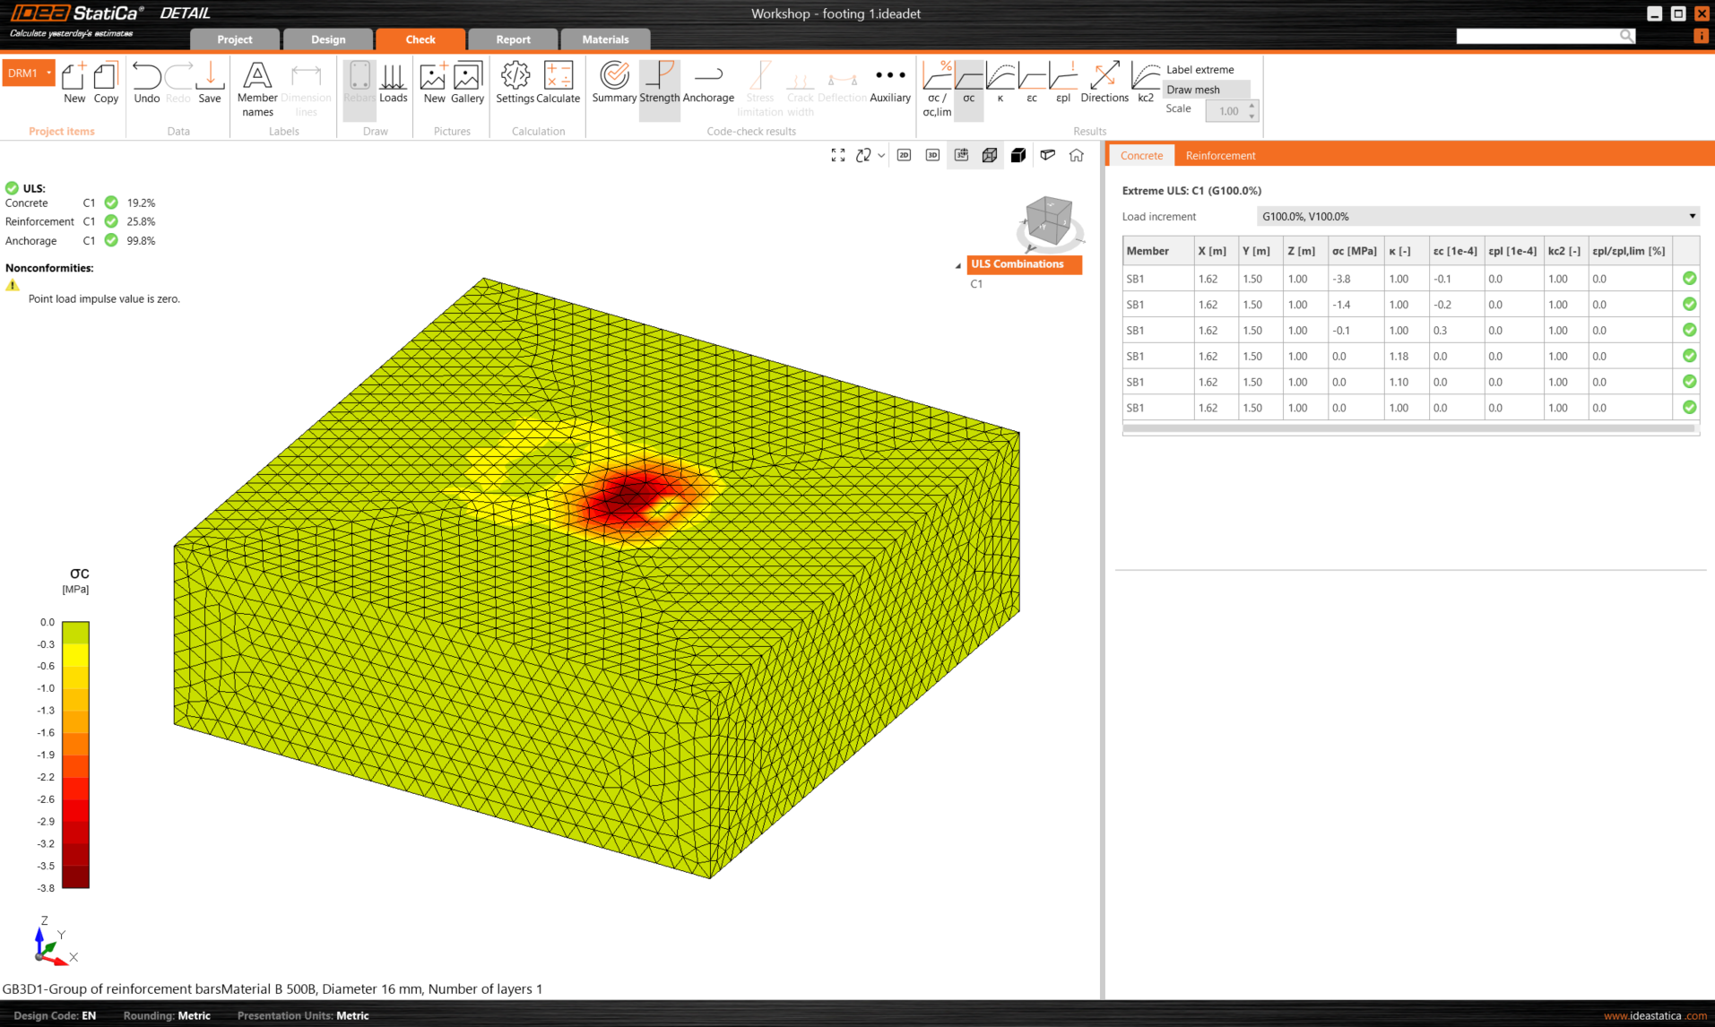Switch to the Report tab
Image resolution: width=1715 pixels, height=1027 pixels.
pyautogui.click(x=513, y=39)
